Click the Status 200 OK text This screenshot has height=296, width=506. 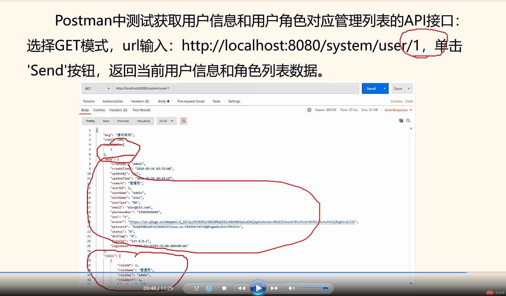326,110
